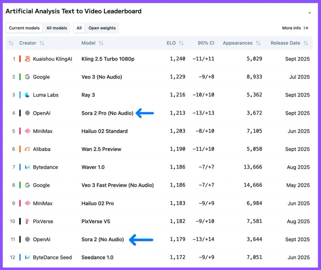Screen dimensions: 321x270
Task: Click the Google logo in Veo 3 row
Action: (27, 77)
